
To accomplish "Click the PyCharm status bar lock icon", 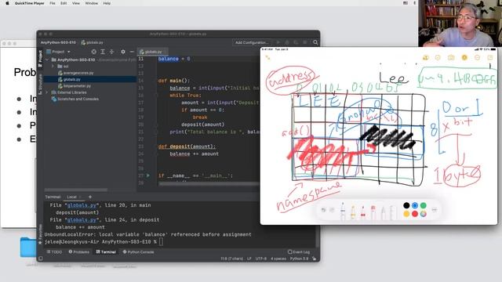I will click(314, 258).
